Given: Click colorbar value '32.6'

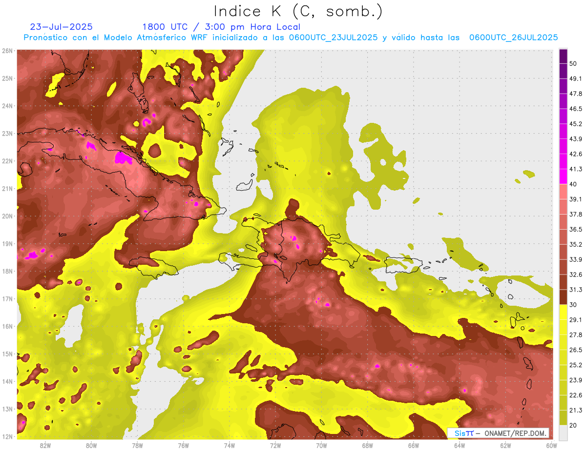Looking at the screenshot, I should (575, 275).
